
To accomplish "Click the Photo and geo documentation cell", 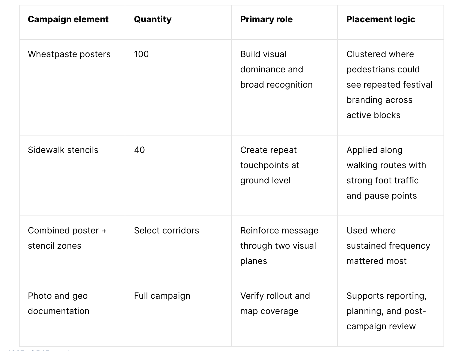I will (72, 314).
